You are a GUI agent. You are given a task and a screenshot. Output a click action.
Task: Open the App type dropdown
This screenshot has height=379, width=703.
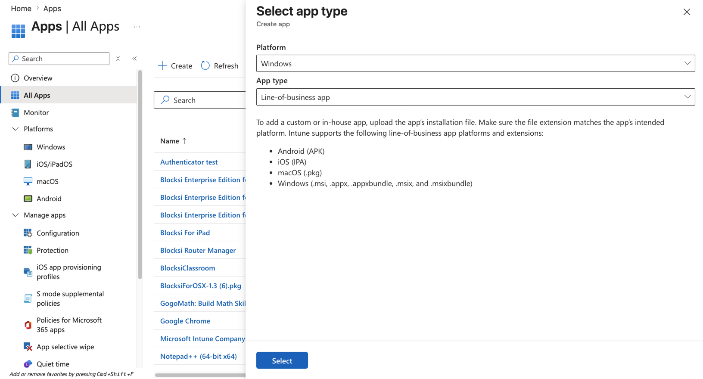pos(476,97)
